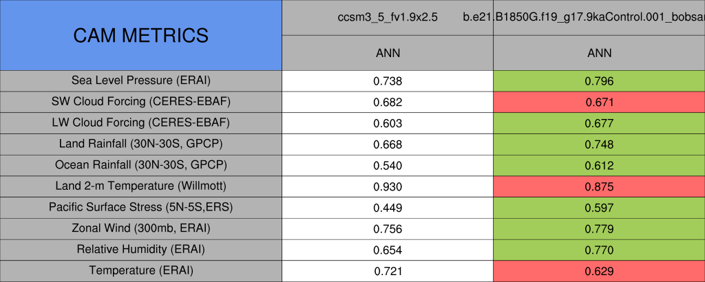Image resolution: width=705 pixels, height=282 pixels.
Task: Click the ANN header above 0.796
Action: click(598, 53)
